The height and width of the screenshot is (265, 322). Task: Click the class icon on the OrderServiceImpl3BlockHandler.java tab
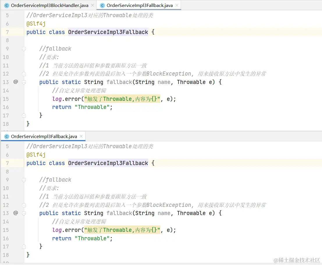(x=7, y=6)
